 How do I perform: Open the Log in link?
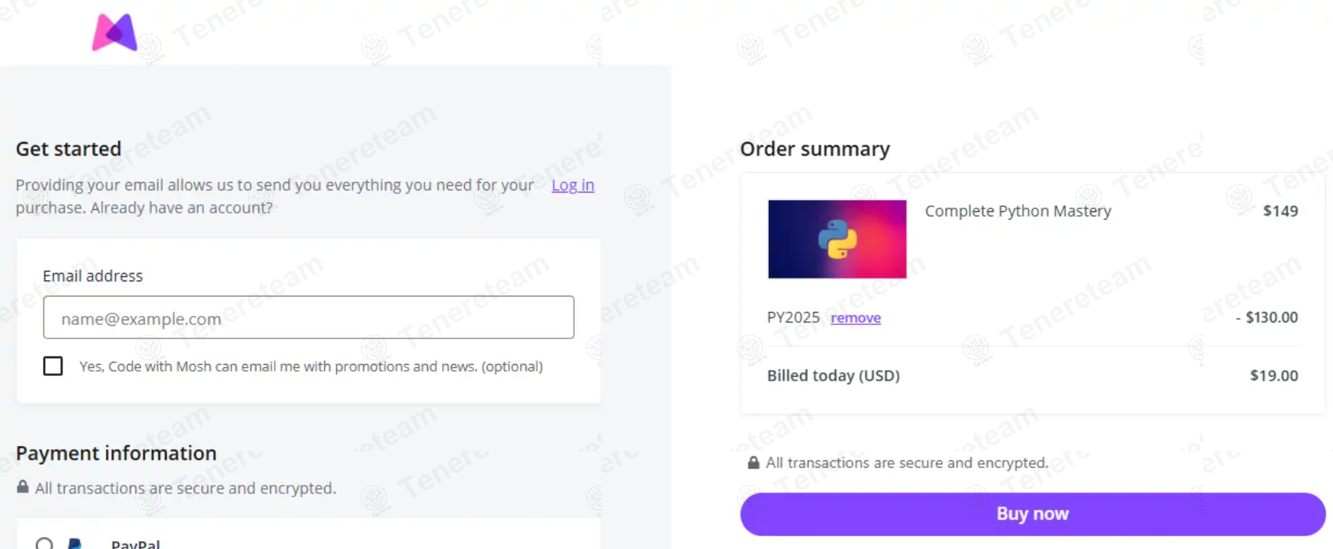[x=572, y=185]
